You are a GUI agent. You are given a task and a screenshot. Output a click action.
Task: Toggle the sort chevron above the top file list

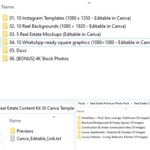pos(89,3)
